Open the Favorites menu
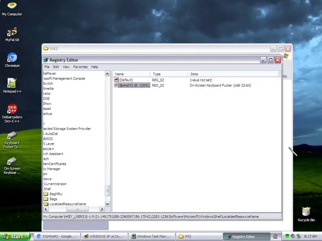This screenshot has width=322, height=241. coord(80,67)
